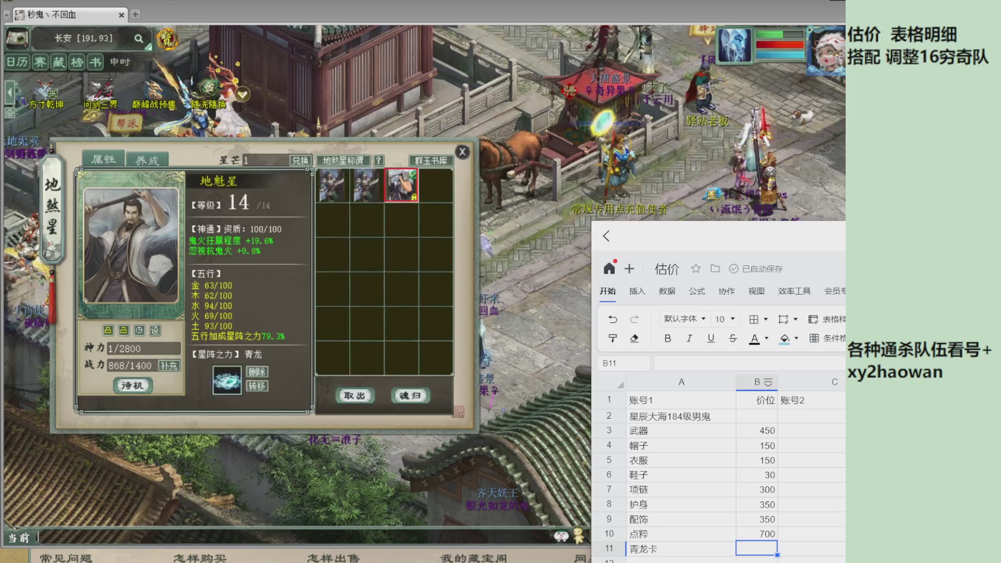The height and width of the screenshot is (563, 1001).
Task: Click the ? help icon beside 地煞星称谓
Action: click(x=379, y=161)
